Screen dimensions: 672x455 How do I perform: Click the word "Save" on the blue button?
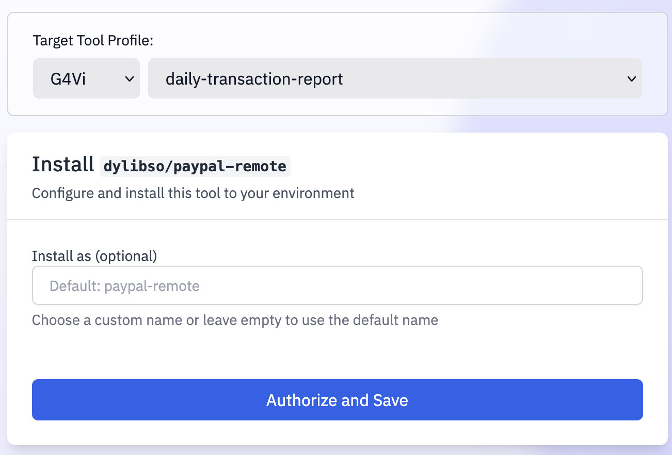coord(391,400)
